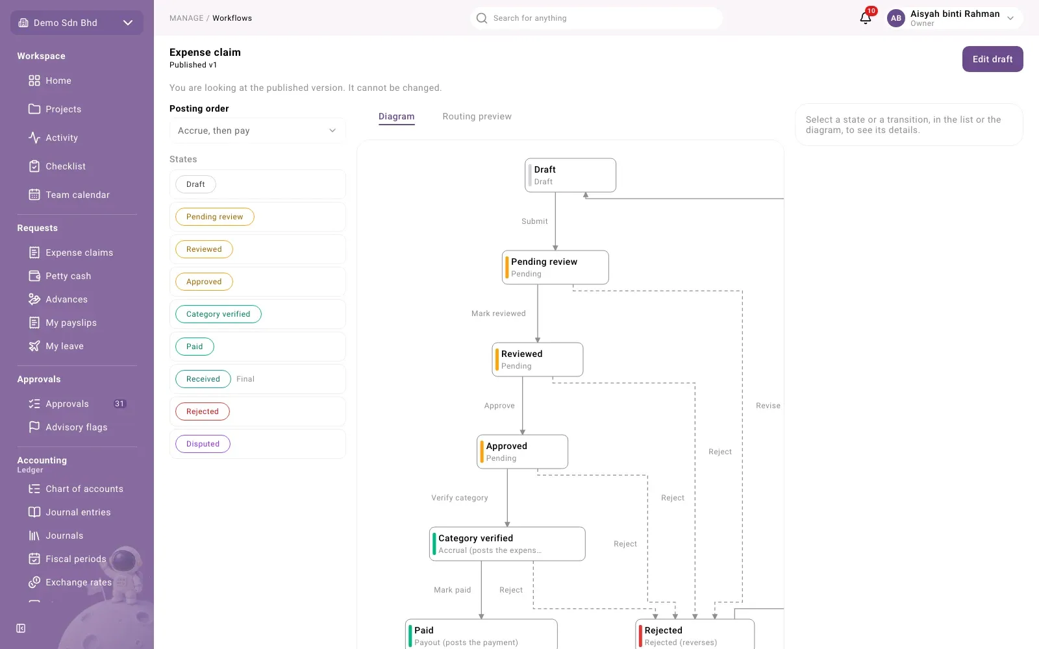Click the Advisory flags flag icon
Screen dimensions: 1039x649
pyautogui.click(x=34, y=427)
